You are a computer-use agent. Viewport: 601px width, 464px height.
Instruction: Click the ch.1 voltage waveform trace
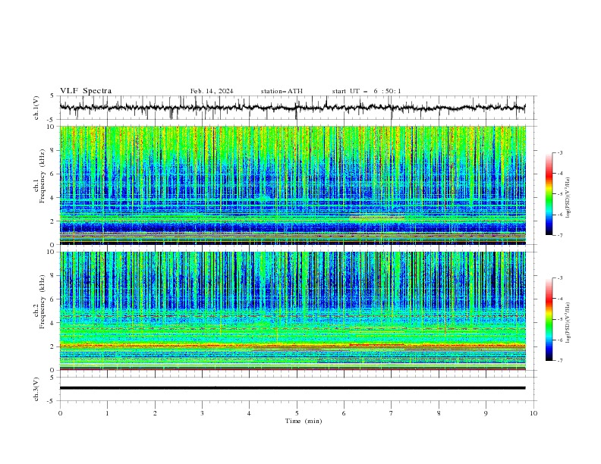(x=292, y=108)
